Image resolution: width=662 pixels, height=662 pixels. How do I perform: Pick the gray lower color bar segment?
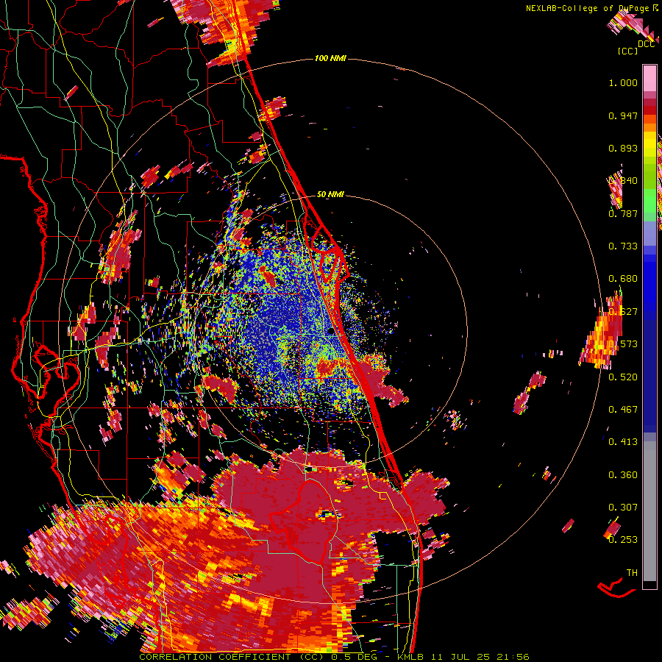pyautogui.click(x=649, y=511)
